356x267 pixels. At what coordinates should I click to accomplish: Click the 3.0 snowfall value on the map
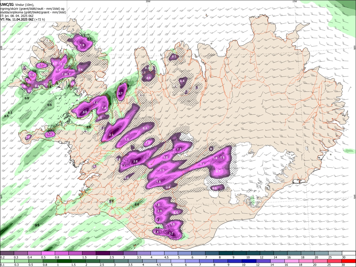pos(85,112)
